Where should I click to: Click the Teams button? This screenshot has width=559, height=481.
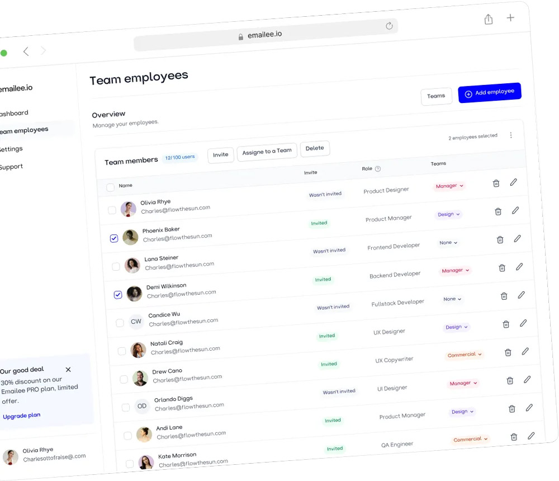tap(436, 96)
